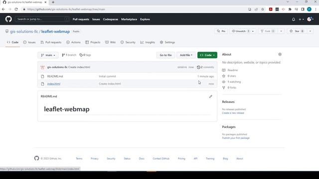Expand the Star lists dropdown arrow
Image resolution: width=319 pixels, height=179 pixels.
click(x=310, y=31)
